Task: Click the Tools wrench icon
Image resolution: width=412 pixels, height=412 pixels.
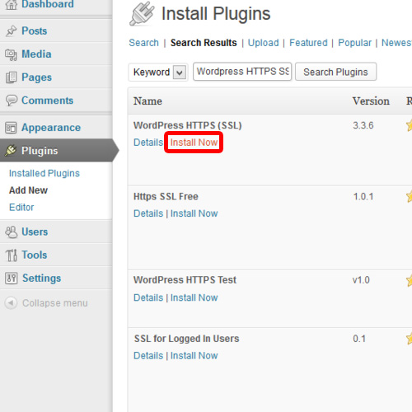Action: 12,255
